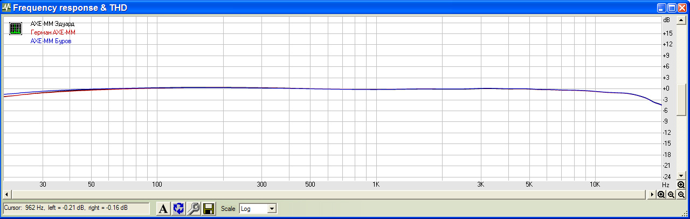Click the legend graph icon at top-left
The image size is (690, 219).
tap(16, 29)
